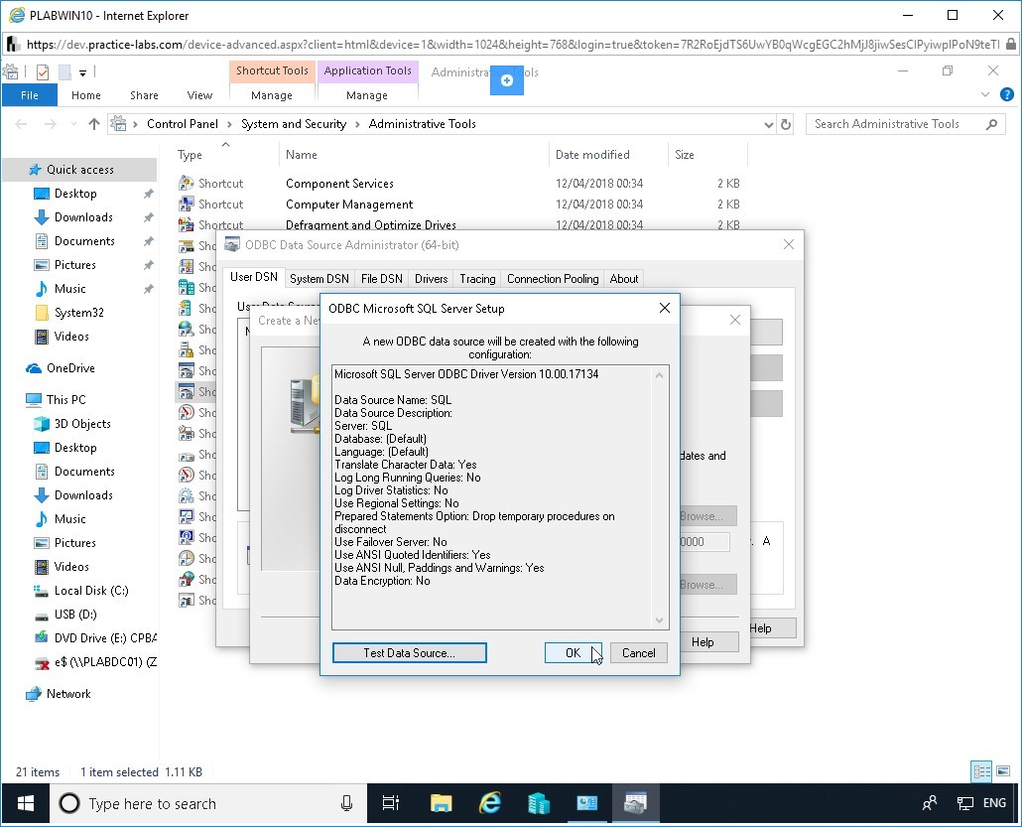Open Share ribbon tab
The width and height of the screenshot is (1022, 827).
144,95
